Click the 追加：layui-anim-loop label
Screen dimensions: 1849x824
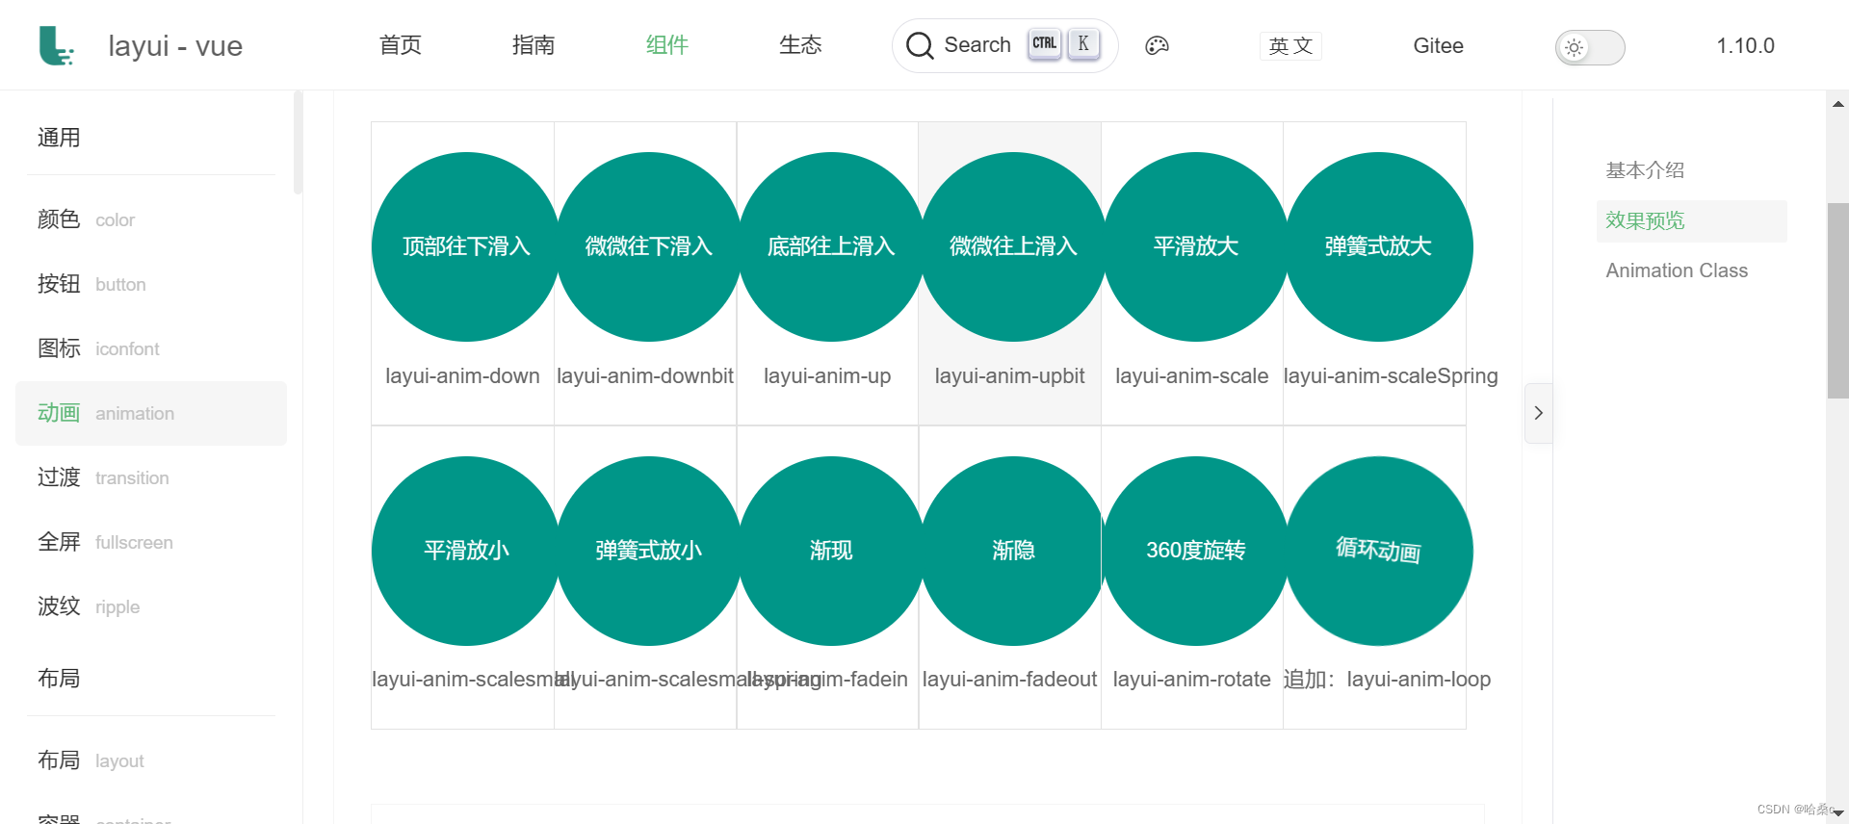[1387, 680]
